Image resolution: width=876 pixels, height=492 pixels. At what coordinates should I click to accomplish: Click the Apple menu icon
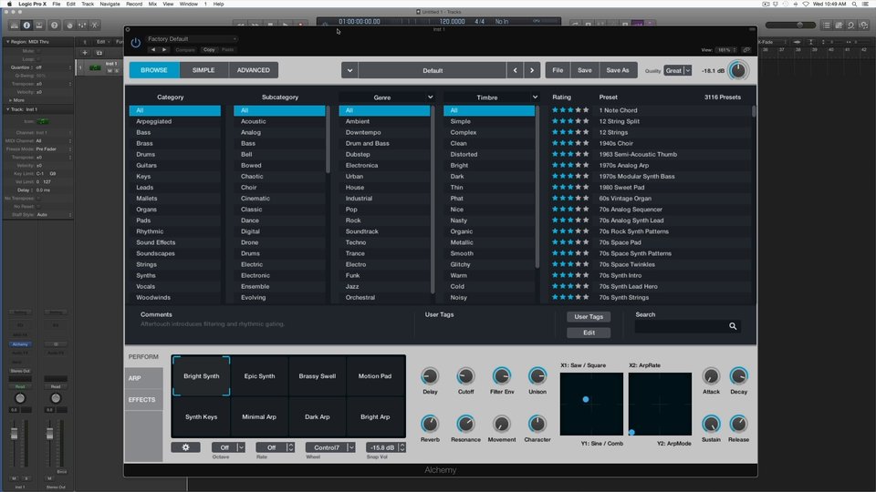coord(9,4)
